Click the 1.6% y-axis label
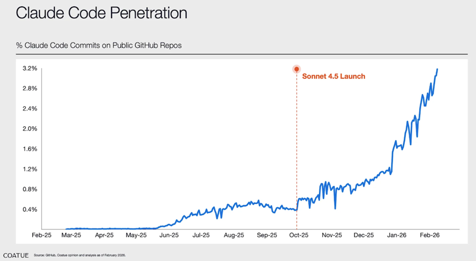476x261 pixels. (30, 149)
